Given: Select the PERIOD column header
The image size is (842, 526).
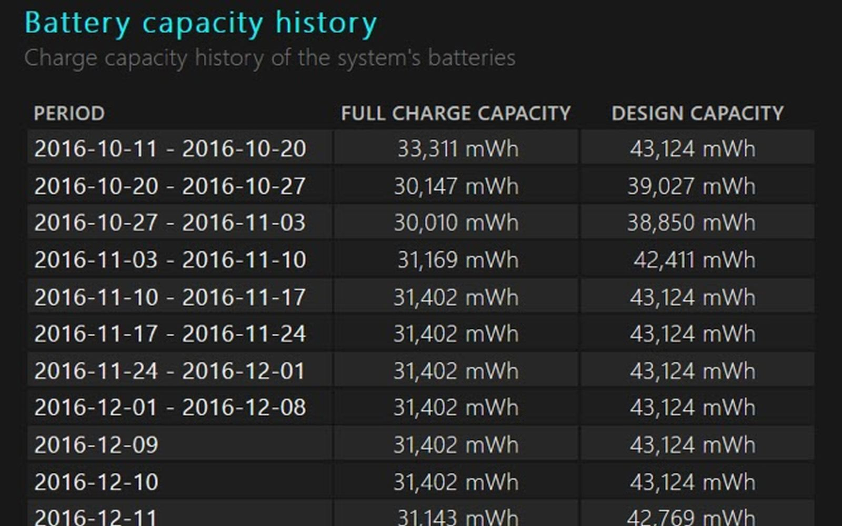Looking at the screenshot, I should tap(69, 113).
